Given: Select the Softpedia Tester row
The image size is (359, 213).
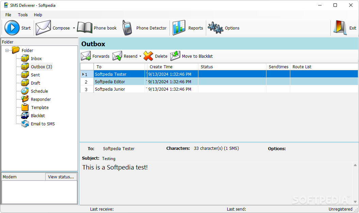Looking at the screenshot, I should tap(219, 74).
